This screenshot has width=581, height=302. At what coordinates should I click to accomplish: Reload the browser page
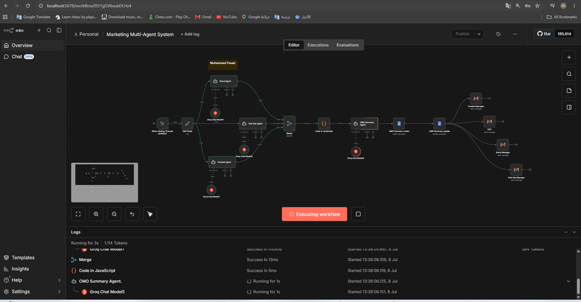click(28, 6)
